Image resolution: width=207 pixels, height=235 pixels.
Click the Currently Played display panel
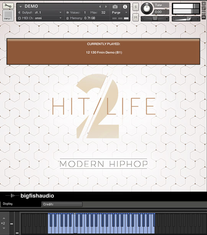coord(103,51)
